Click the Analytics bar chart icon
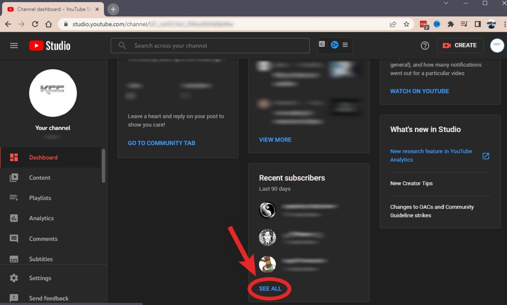Image resolution: width=507 pixels, height=305 pixels. click(14, 218)
